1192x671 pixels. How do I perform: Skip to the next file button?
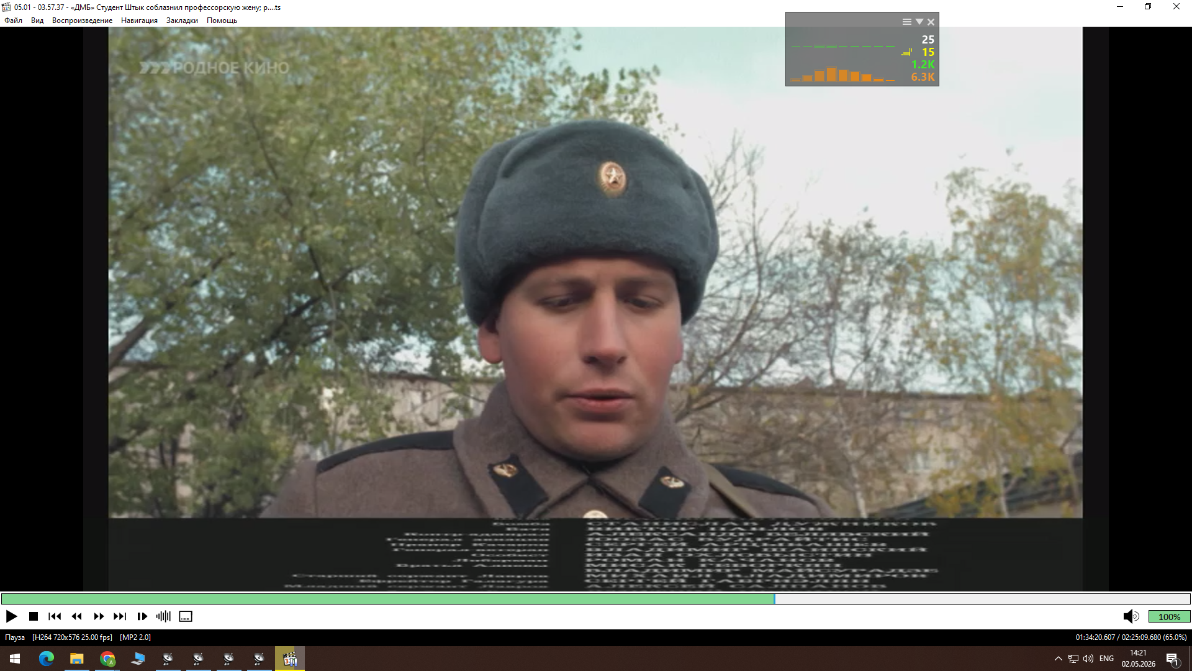120,616
